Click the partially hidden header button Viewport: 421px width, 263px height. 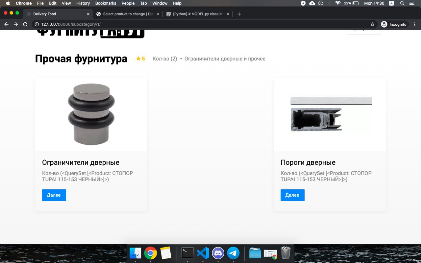pos(363,32)
